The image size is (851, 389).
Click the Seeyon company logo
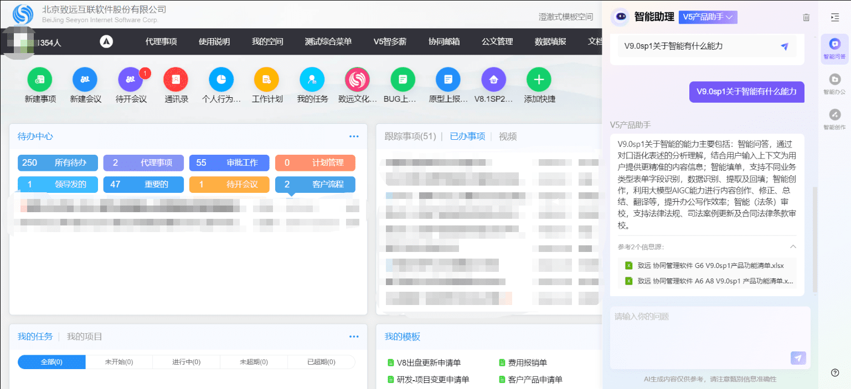23,14
